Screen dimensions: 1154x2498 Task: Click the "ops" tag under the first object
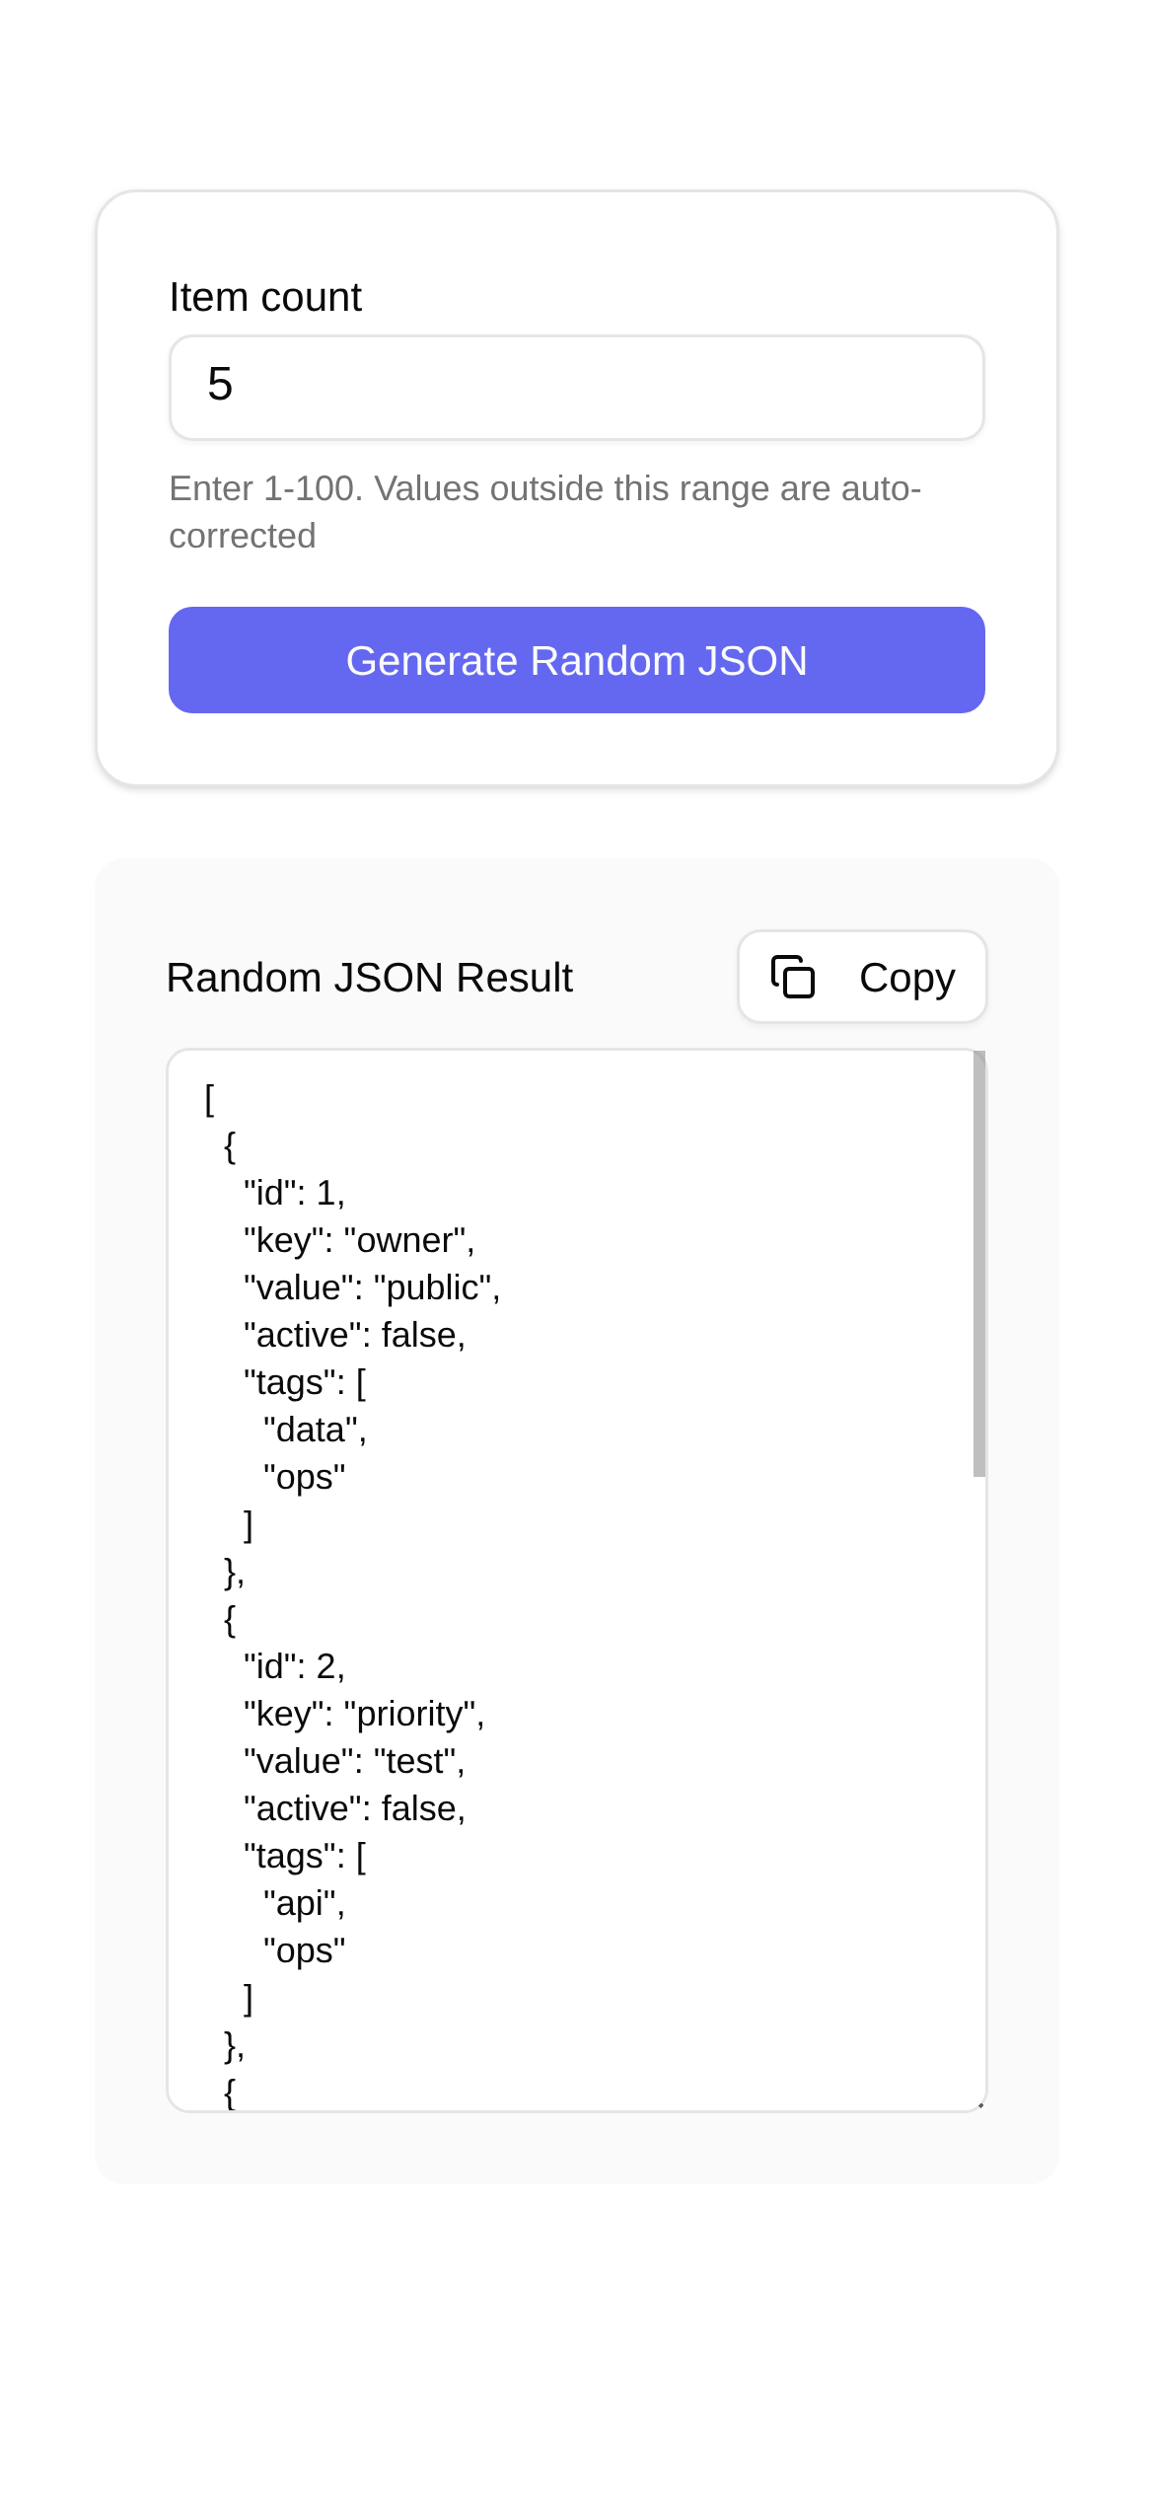pos(303,1477)
